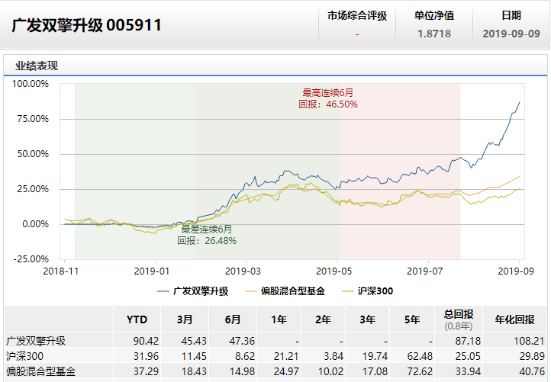Click 沪深300 年化回报 value 29.89
Viewport: 551px width, 382px height.
tap(532, 356)
